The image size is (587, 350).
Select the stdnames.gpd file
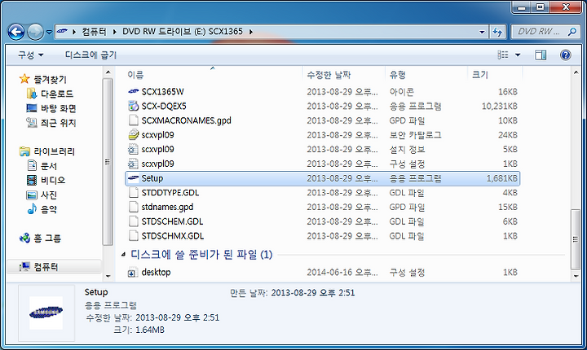[323, 208]
